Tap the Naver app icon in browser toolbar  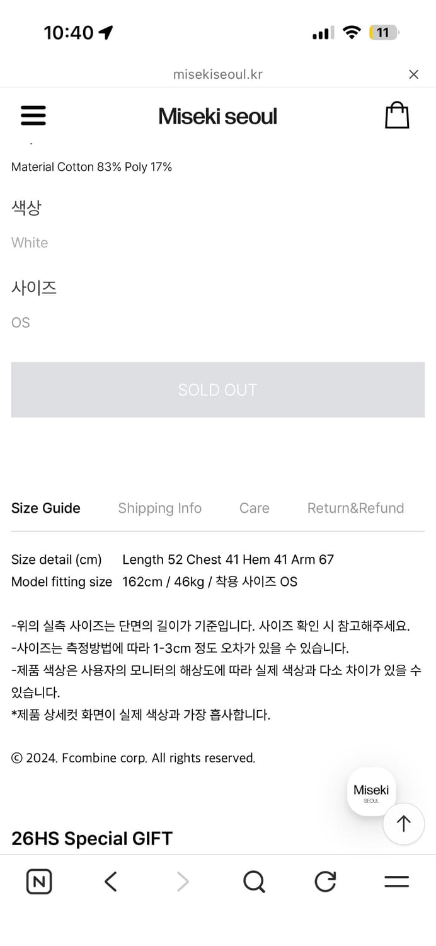point(38,882)
